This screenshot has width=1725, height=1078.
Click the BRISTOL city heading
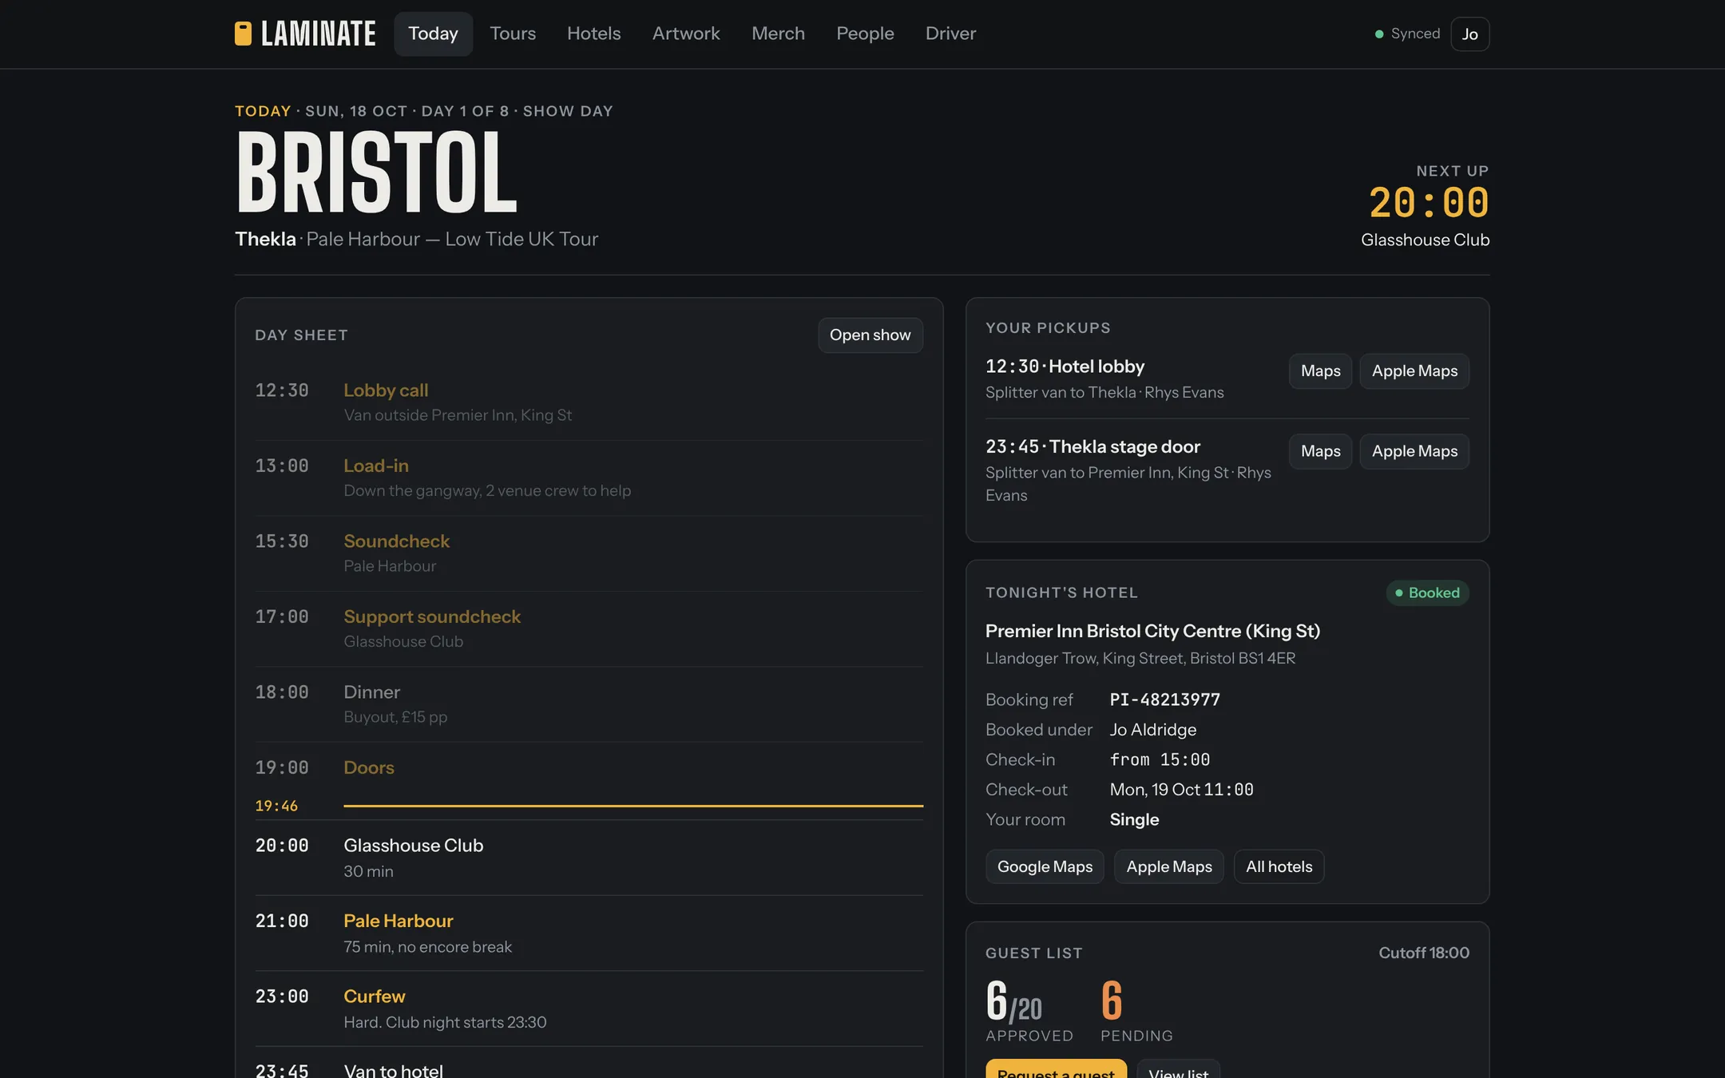[x=376, y=173]
